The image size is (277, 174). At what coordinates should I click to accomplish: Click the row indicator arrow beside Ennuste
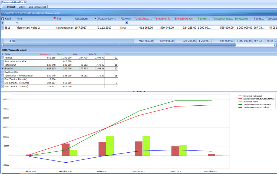coord(2,68)
